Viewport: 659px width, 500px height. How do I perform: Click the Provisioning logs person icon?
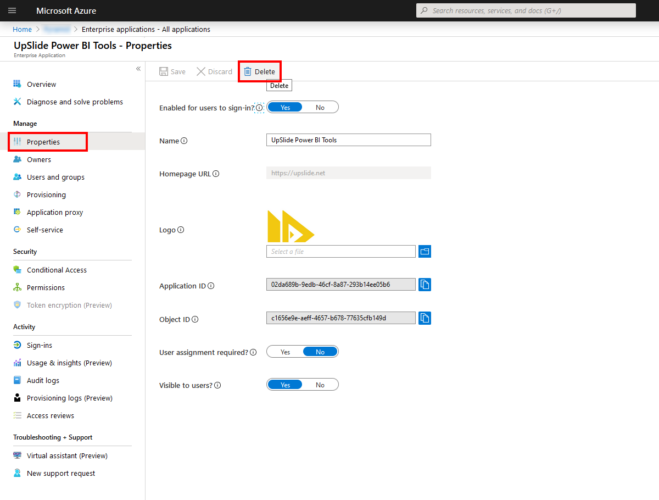[x=17, y=398]
